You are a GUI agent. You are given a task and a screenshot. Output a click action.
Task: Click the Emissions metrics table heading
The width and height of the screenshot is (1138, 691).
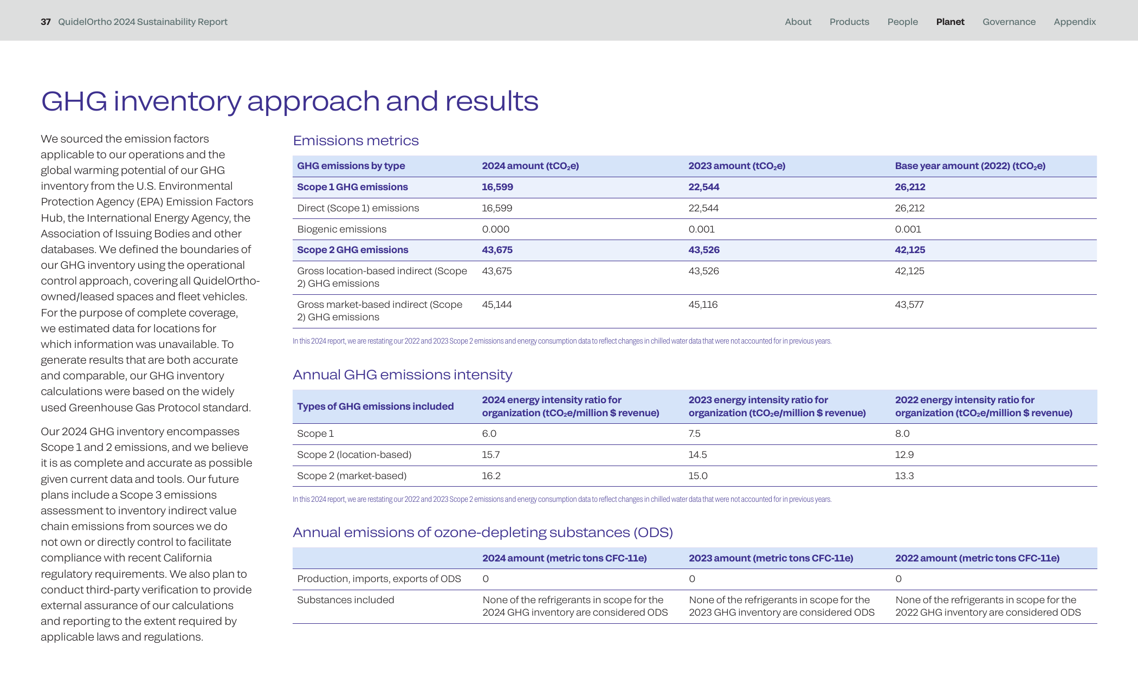[x=355, y=140]
